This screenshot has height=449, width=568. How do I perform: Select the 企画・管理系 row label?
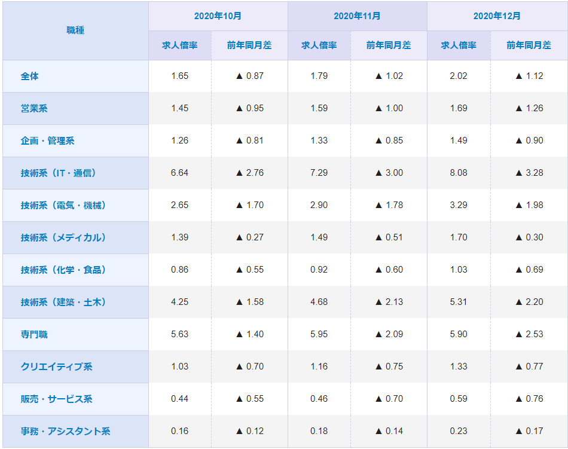pos(47,140)
